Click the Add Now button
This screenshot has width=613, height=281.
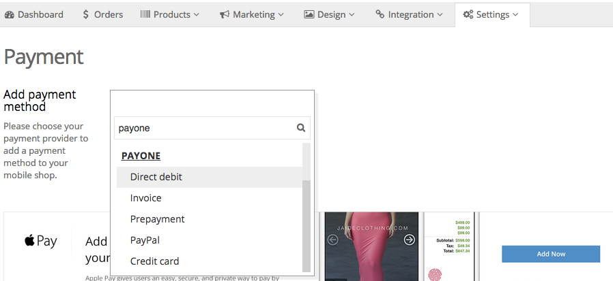click(x=550, y=254)
